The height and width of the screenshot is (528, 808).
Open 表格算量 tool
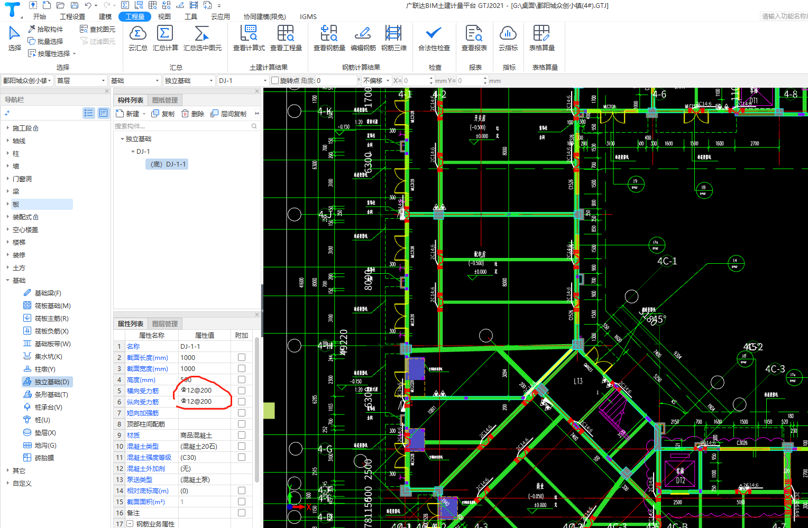[x=541, y=38]
